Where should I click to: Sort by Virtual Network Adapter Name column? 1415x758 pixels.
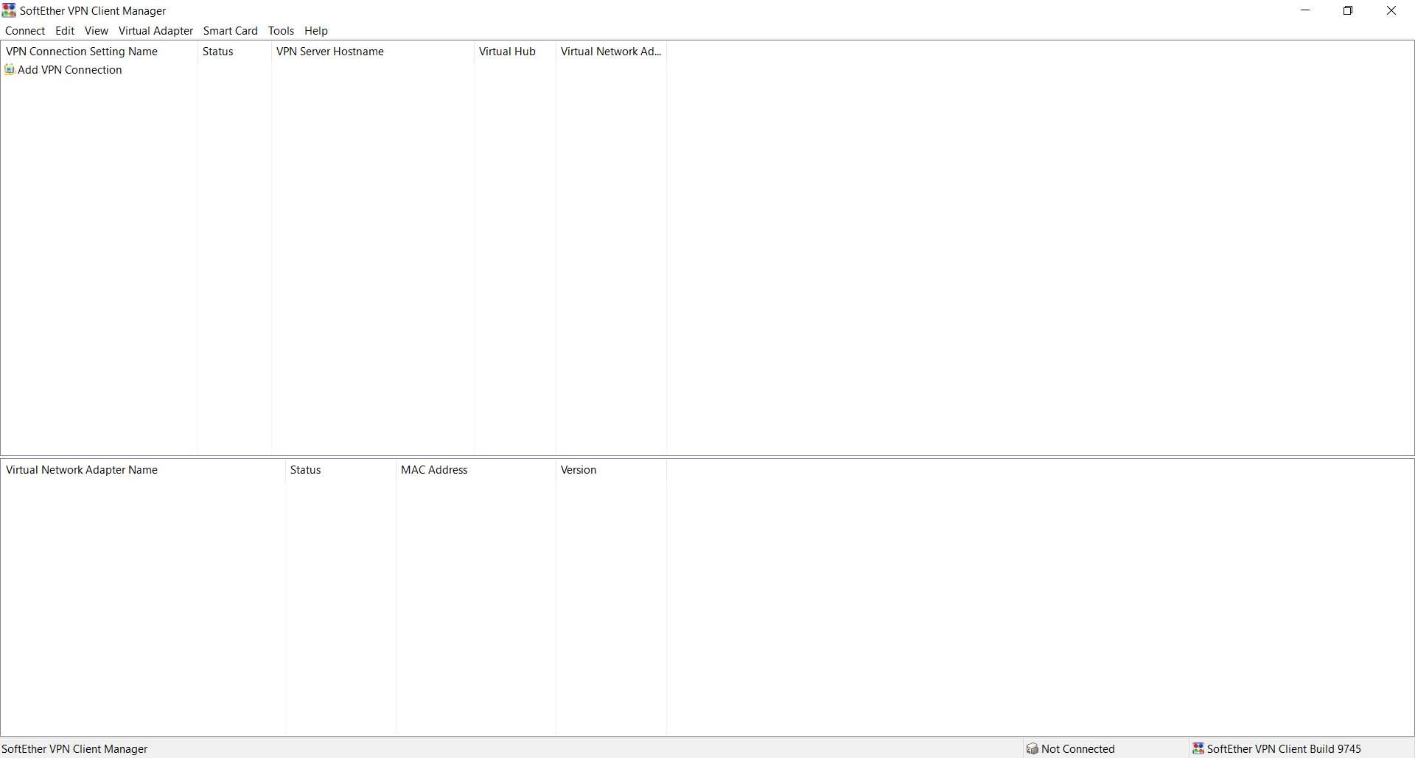click(143, 470)
